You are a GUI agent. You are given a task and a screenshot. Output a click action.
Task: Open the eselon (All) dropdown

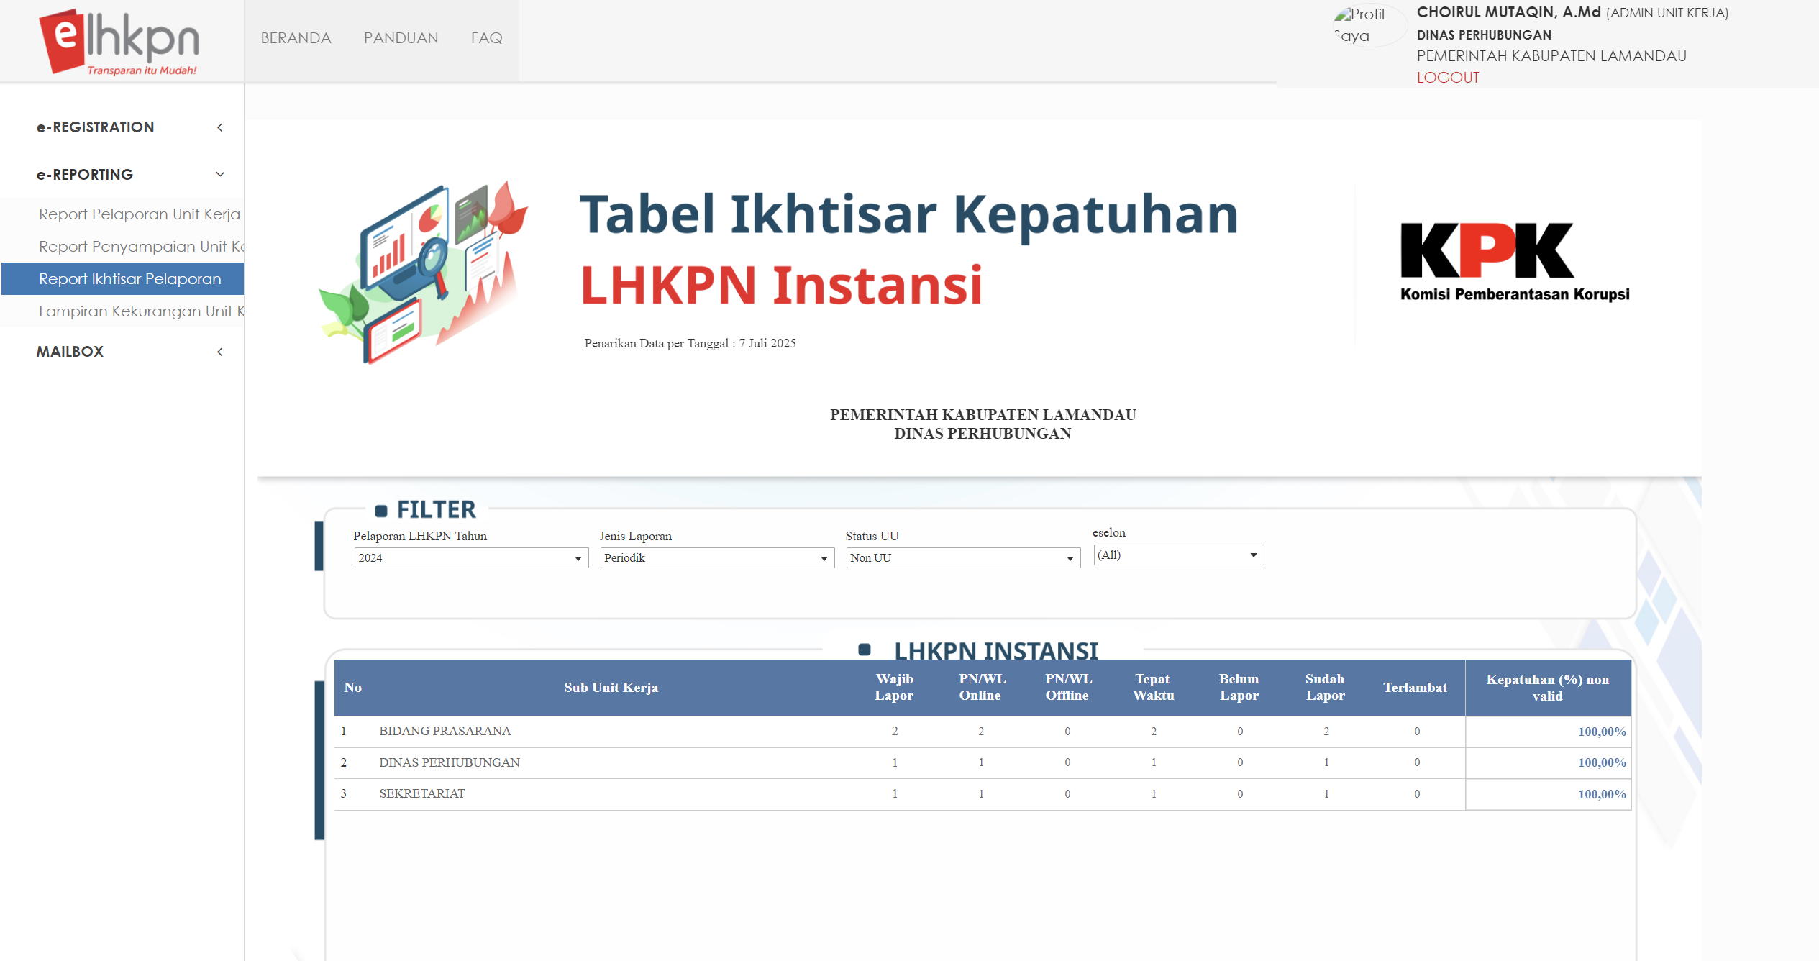pos(1177,555)
